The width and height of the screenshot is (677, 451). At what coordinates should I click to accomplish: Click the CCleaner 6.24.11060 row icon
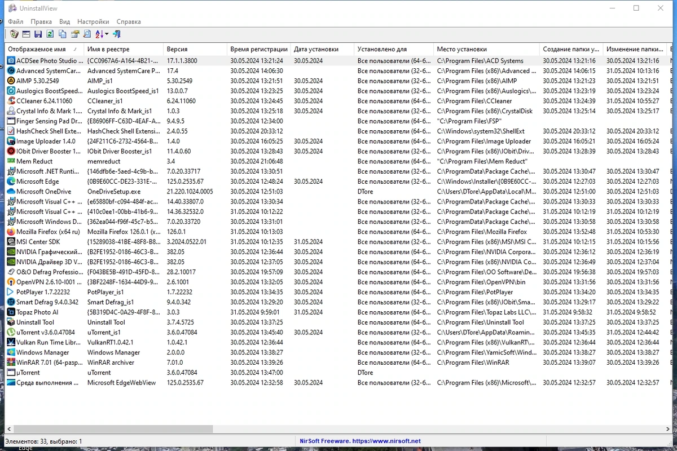[x=11, y=101]
